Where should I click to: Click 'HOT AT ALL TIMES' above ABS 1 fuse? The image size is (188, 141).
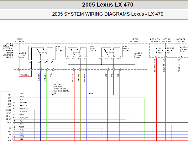click(x=19, y=40)
